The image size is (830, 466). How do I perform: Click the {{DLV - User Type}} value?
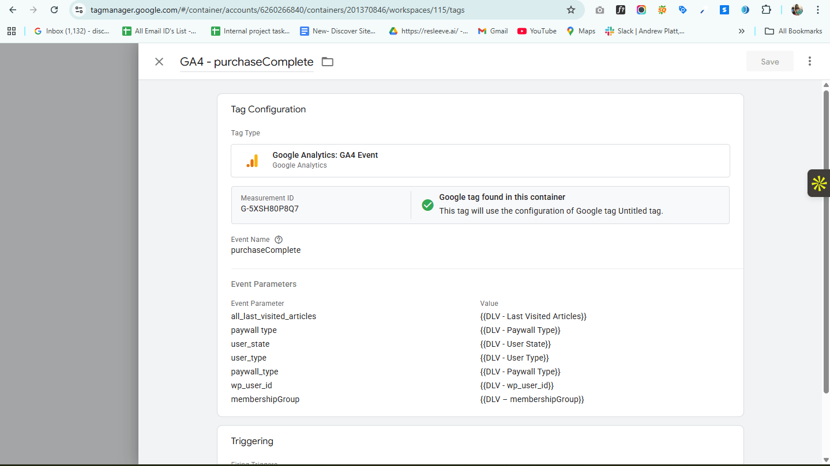(514, 358)
